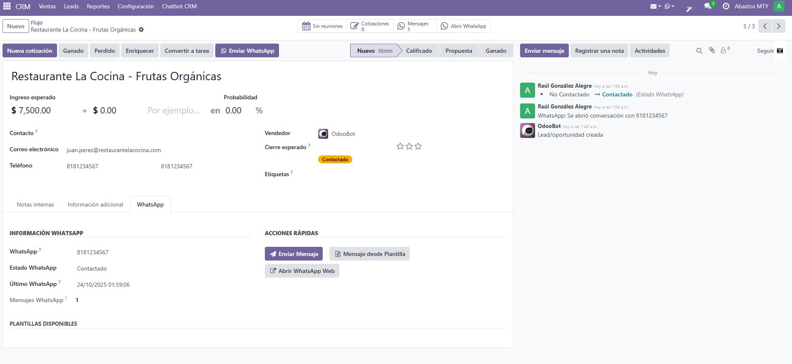Open the user avatar menu
The height and width of the screenshot is (364, 792).
click(779, 6)
